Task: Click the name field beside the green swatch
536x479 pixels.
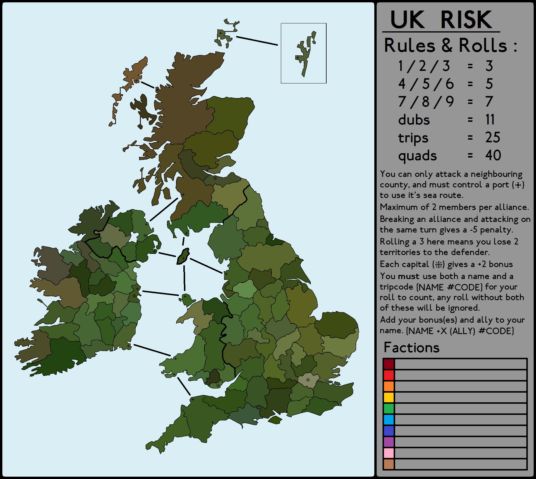Action: [461, 409]
